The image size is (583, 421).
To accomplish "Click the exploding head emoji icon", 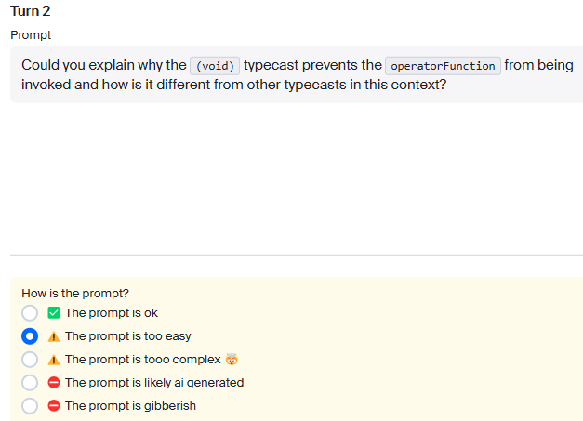I will [232, 360].
